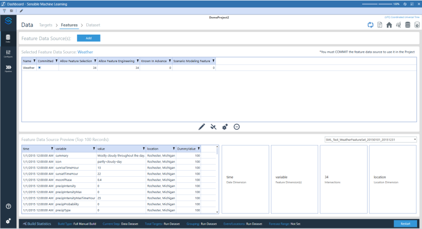Click the Restart button
Image resolution: width=422 pixels, height=229 pixels.
click(406, 223)
